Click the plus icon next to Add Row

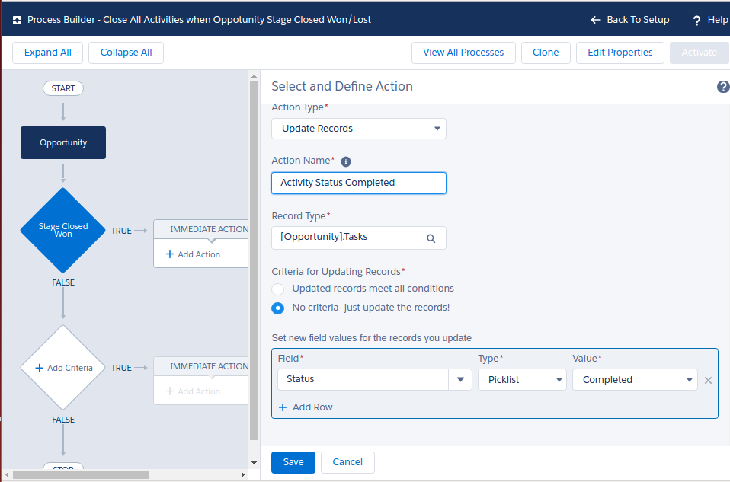[283, 407]
